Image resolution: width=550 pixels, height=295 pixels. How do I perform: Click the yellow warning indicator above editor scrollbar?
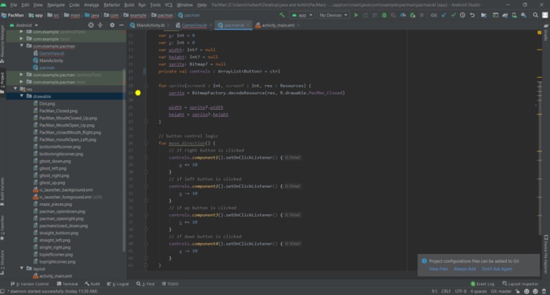click(x=540, y=33)
